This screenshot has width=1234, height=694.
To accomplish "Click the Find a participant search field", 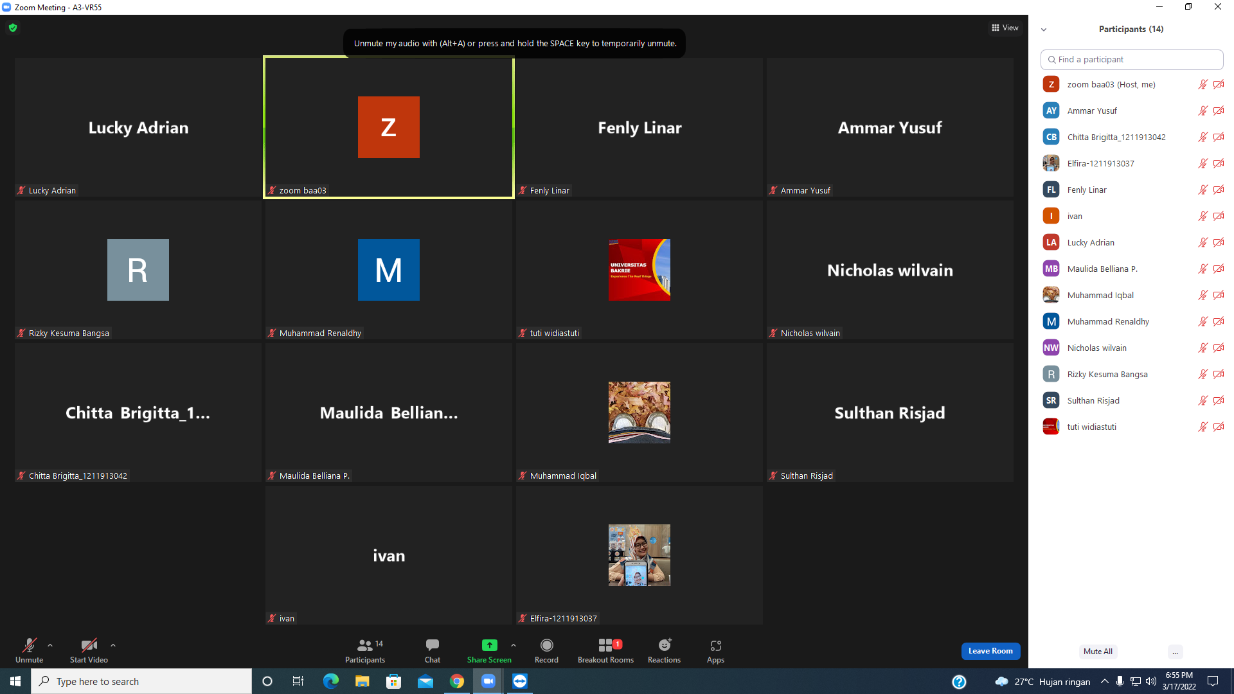I will coord(1132,59).
